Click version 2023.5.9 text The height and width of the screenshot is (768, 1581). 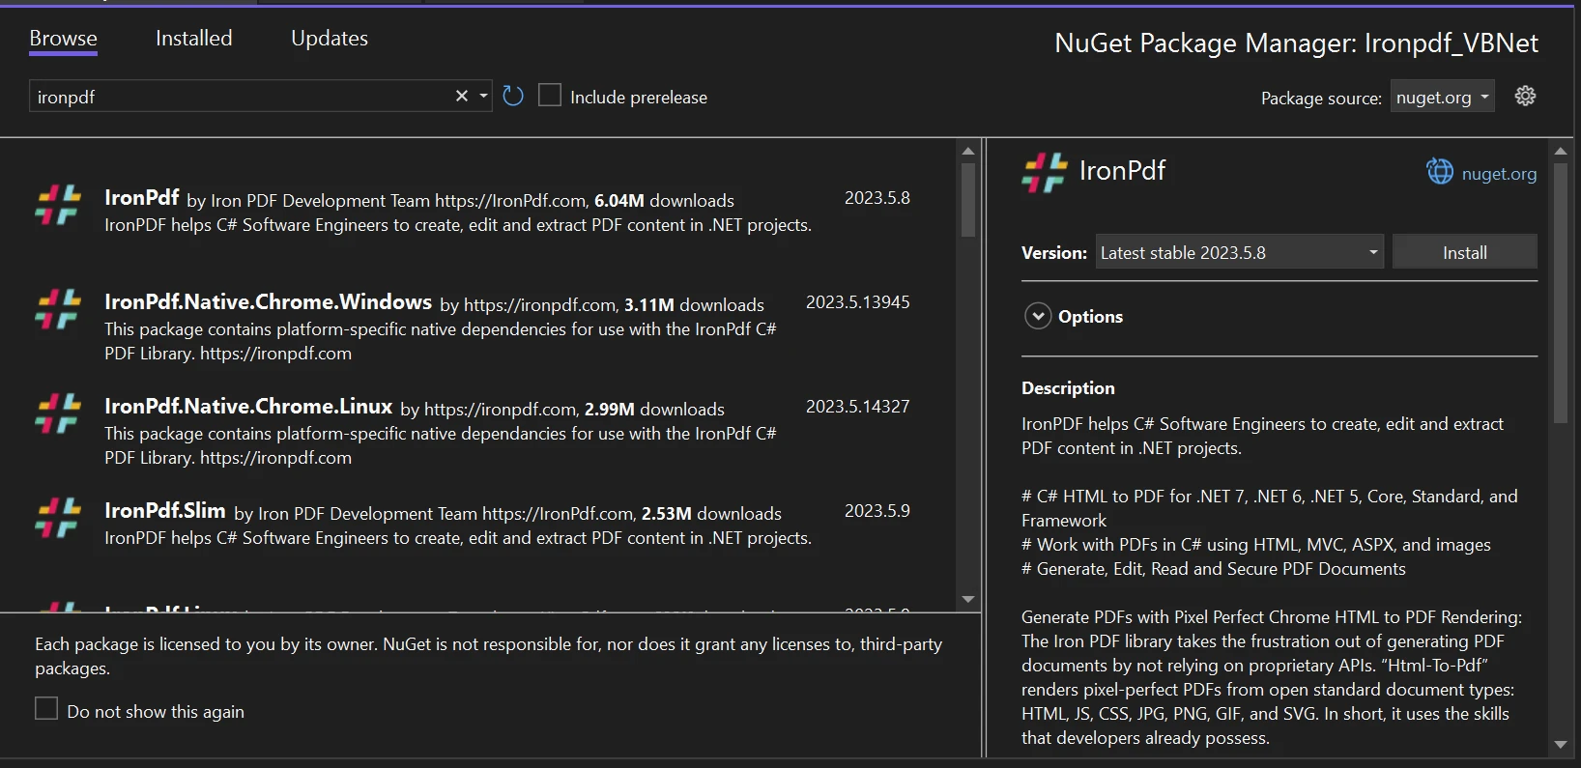click(877, 510)
